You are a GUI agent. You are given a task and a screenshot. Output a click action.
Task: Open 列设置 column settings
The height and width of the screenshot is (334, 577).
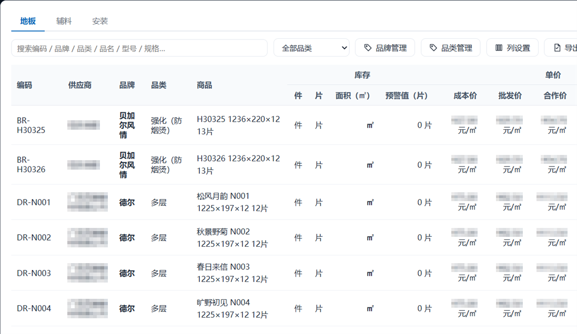click(x=513, y=48)
